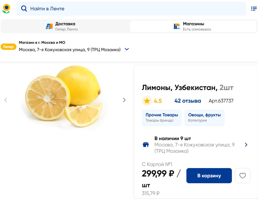
Task: Expand the availability details arrow
Action: (x=246, y=145)
